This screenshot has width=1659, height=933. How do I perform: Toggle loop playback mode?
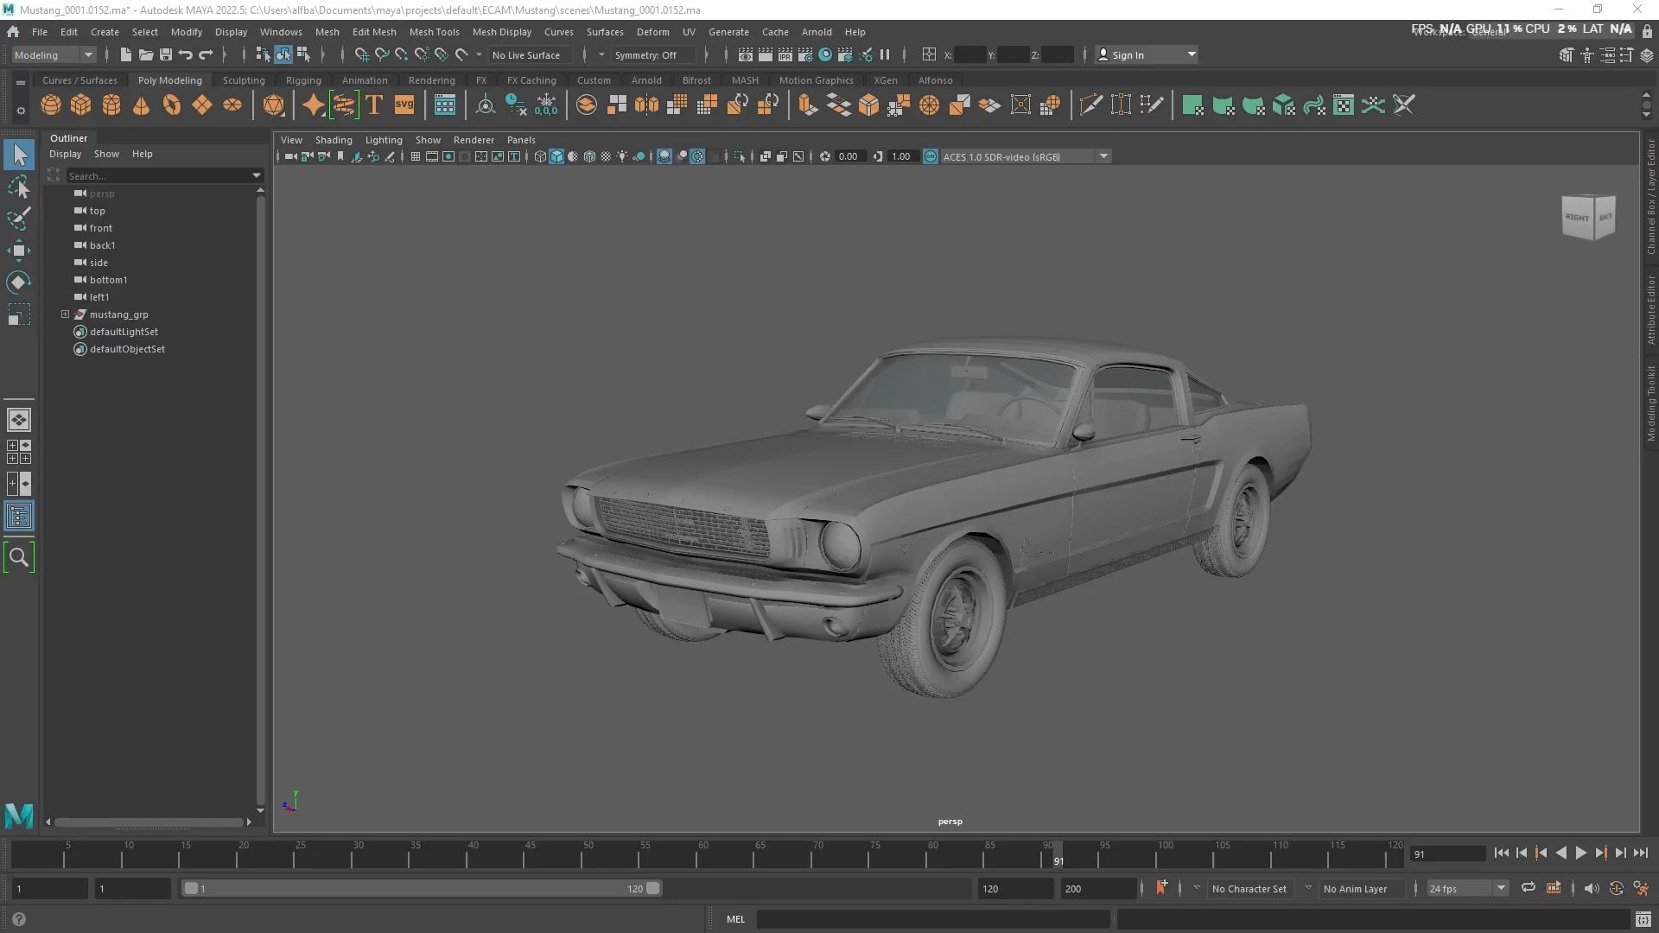1528,888
